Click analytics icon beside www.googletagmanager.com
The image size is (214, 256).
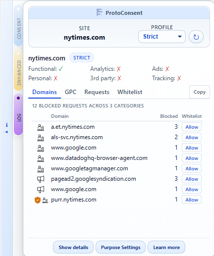[x=41, y=169]
